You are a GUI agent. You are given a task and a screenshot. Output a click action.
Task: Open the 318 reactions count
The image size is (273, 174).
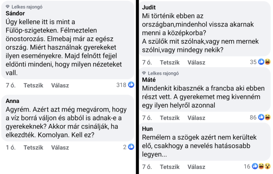point(121,85)
